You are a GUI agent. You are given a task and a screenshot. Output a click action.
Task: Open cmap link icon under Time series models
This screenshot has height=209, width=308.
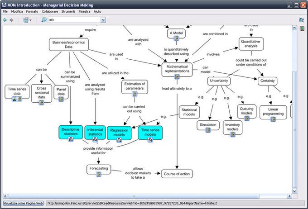coord(150,140)
